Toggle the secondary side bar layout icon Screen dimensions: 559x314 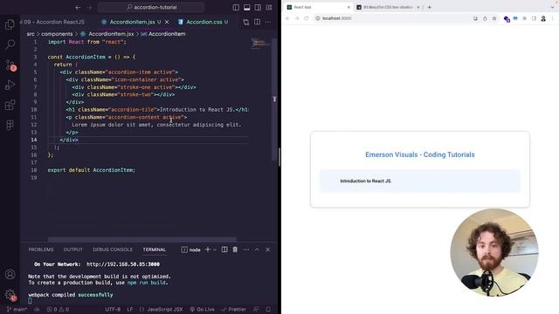(258, 7)
